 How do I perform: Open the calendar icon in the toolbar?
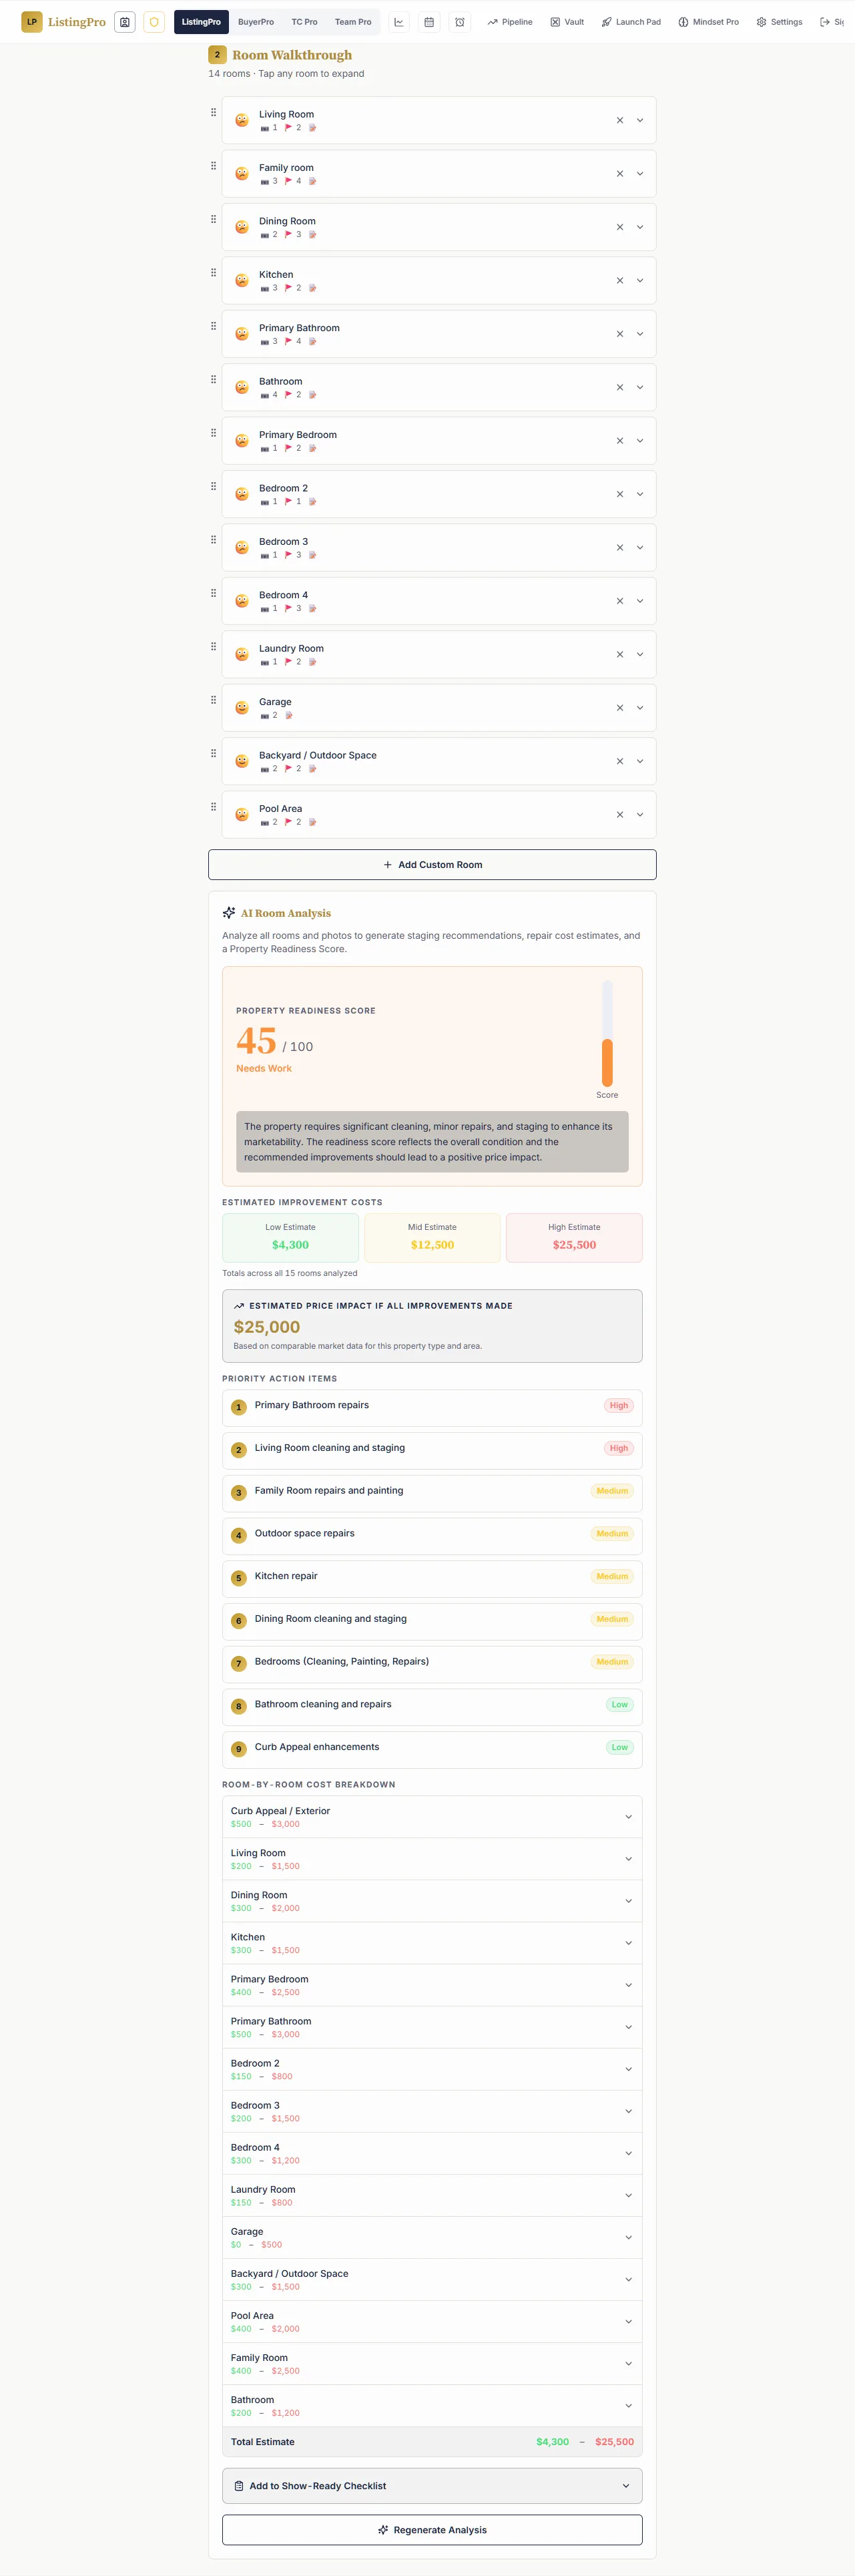click(x=429, y=22)
